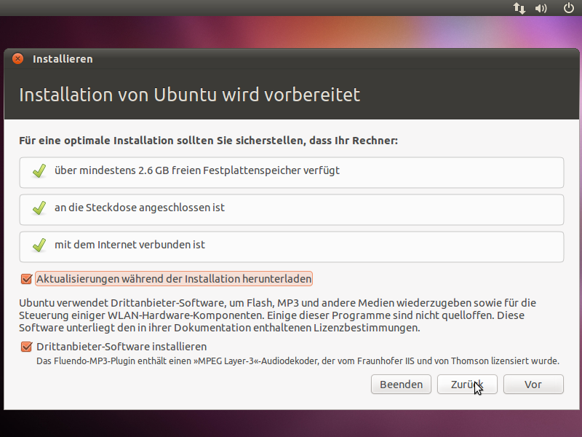The width and height of the screenshot is (582, 437).
Task: Click the Beenden button
Action: click(x=401, y=385)
